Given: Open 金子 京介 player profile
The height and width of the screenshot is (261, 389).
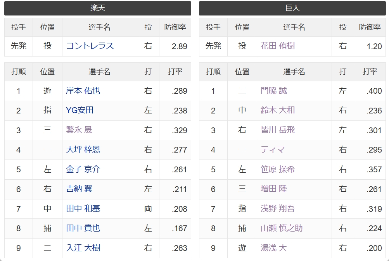Looking at the screenshot, I should click(83, 169).
